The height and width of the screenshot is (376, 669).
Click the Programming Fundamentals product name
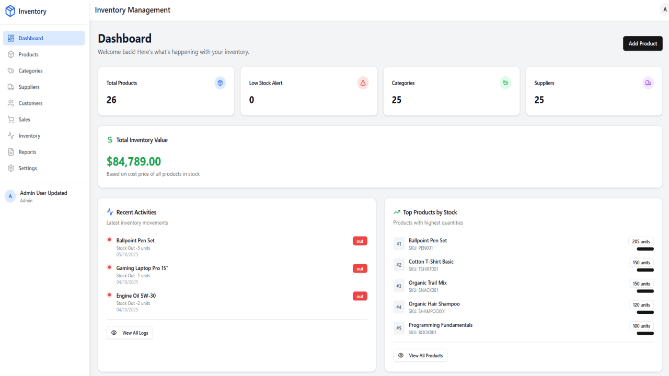click(441, 325)
